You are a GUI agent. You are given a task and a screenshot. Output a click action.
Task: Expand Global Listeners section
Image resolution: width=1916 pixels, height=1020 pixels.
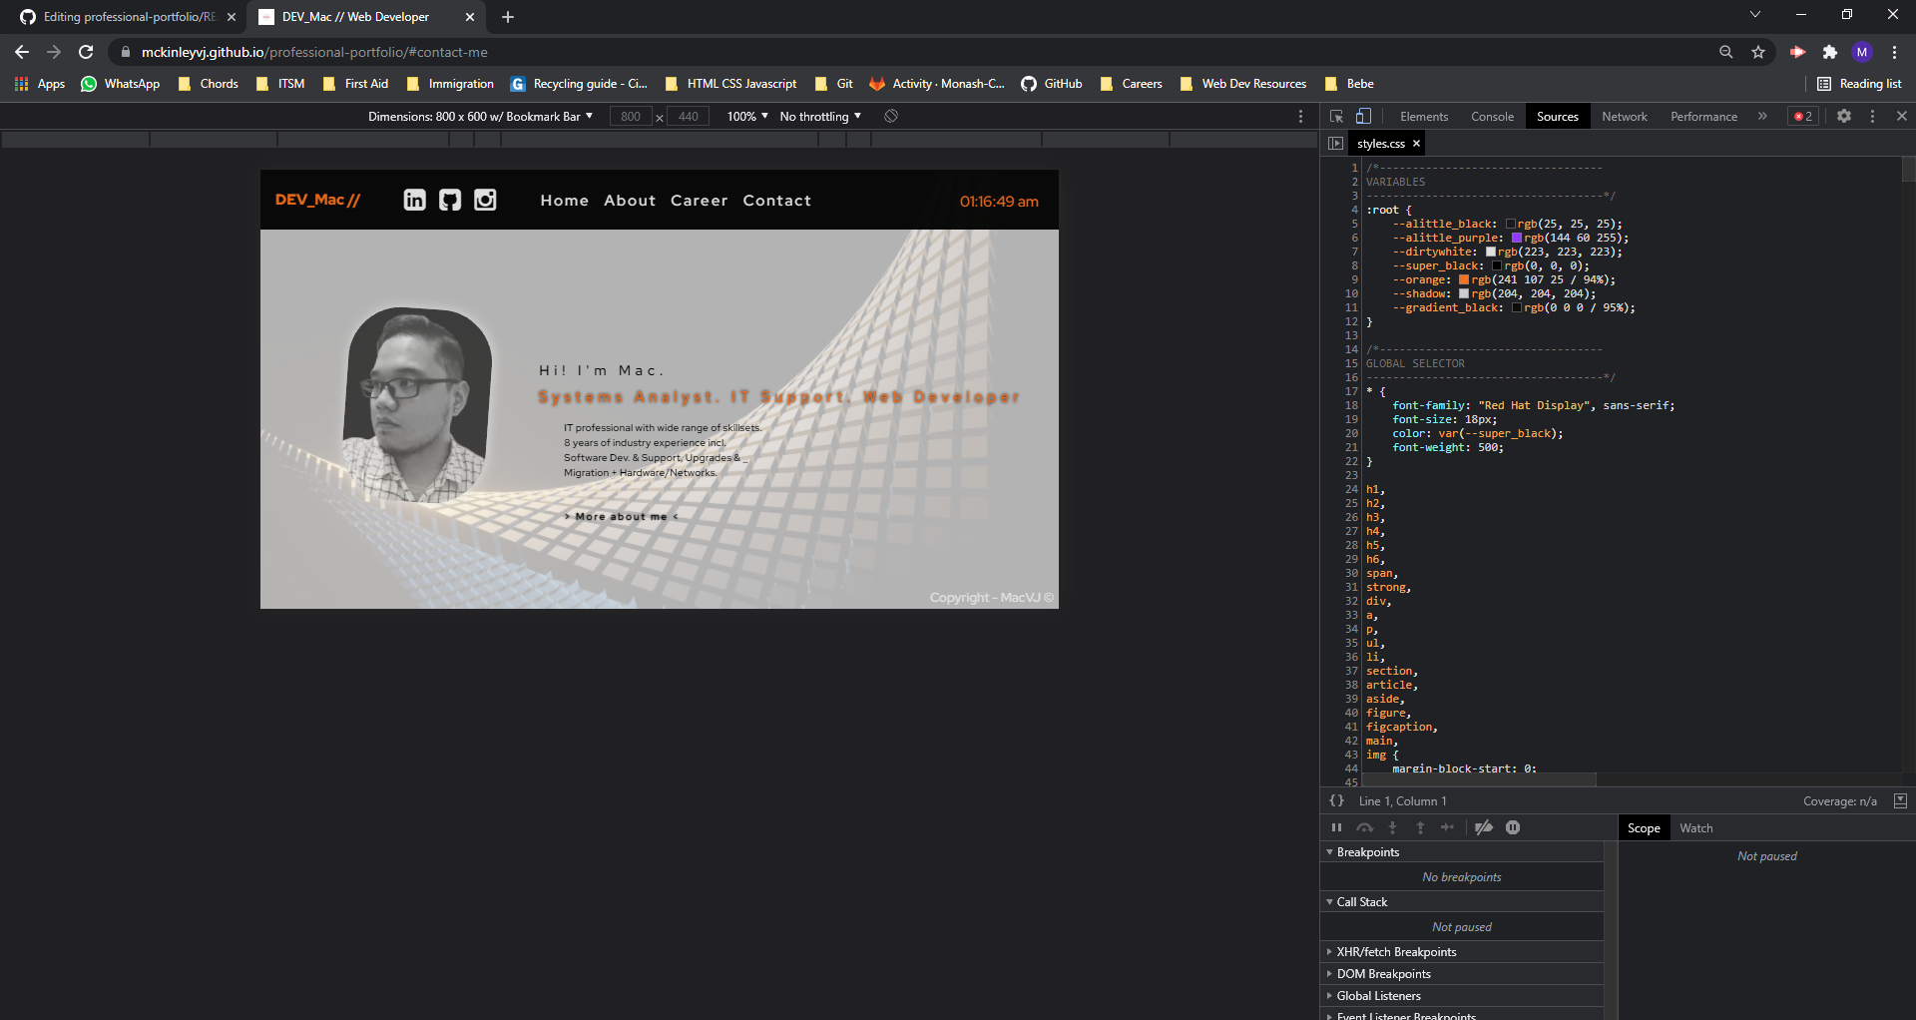[1462, 996]
